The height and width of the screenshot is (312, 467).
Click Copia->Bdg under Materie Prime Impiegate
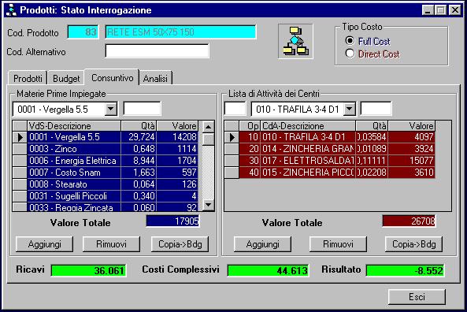pos(180,244)
